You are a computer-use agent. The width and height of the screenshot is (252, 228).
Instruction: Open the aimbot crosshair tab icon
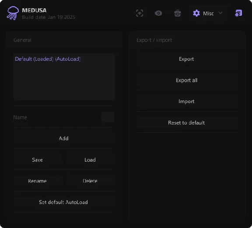[140, 13]
